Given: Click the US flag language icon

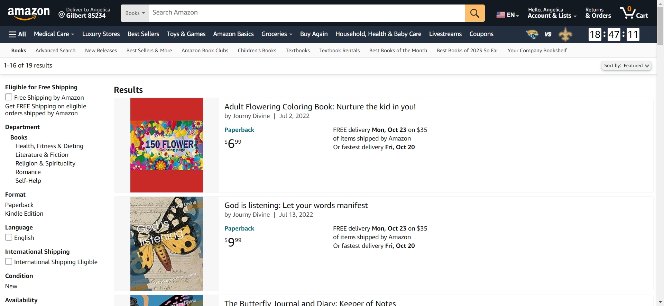Looking at the screenshot, I should [500, 15].
